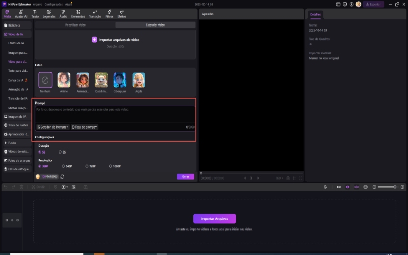The width and height of the screenshot is (408, 255).
Task: Expand the Biblioteca section
Action: tap(17, 25)
